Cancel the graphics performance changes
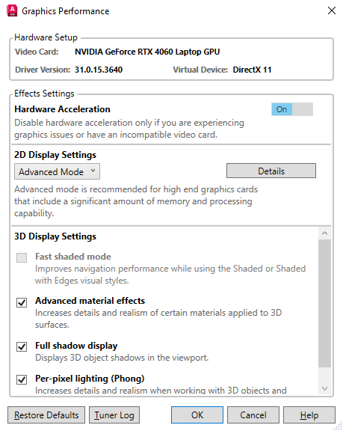 click(x=253, y=415)
